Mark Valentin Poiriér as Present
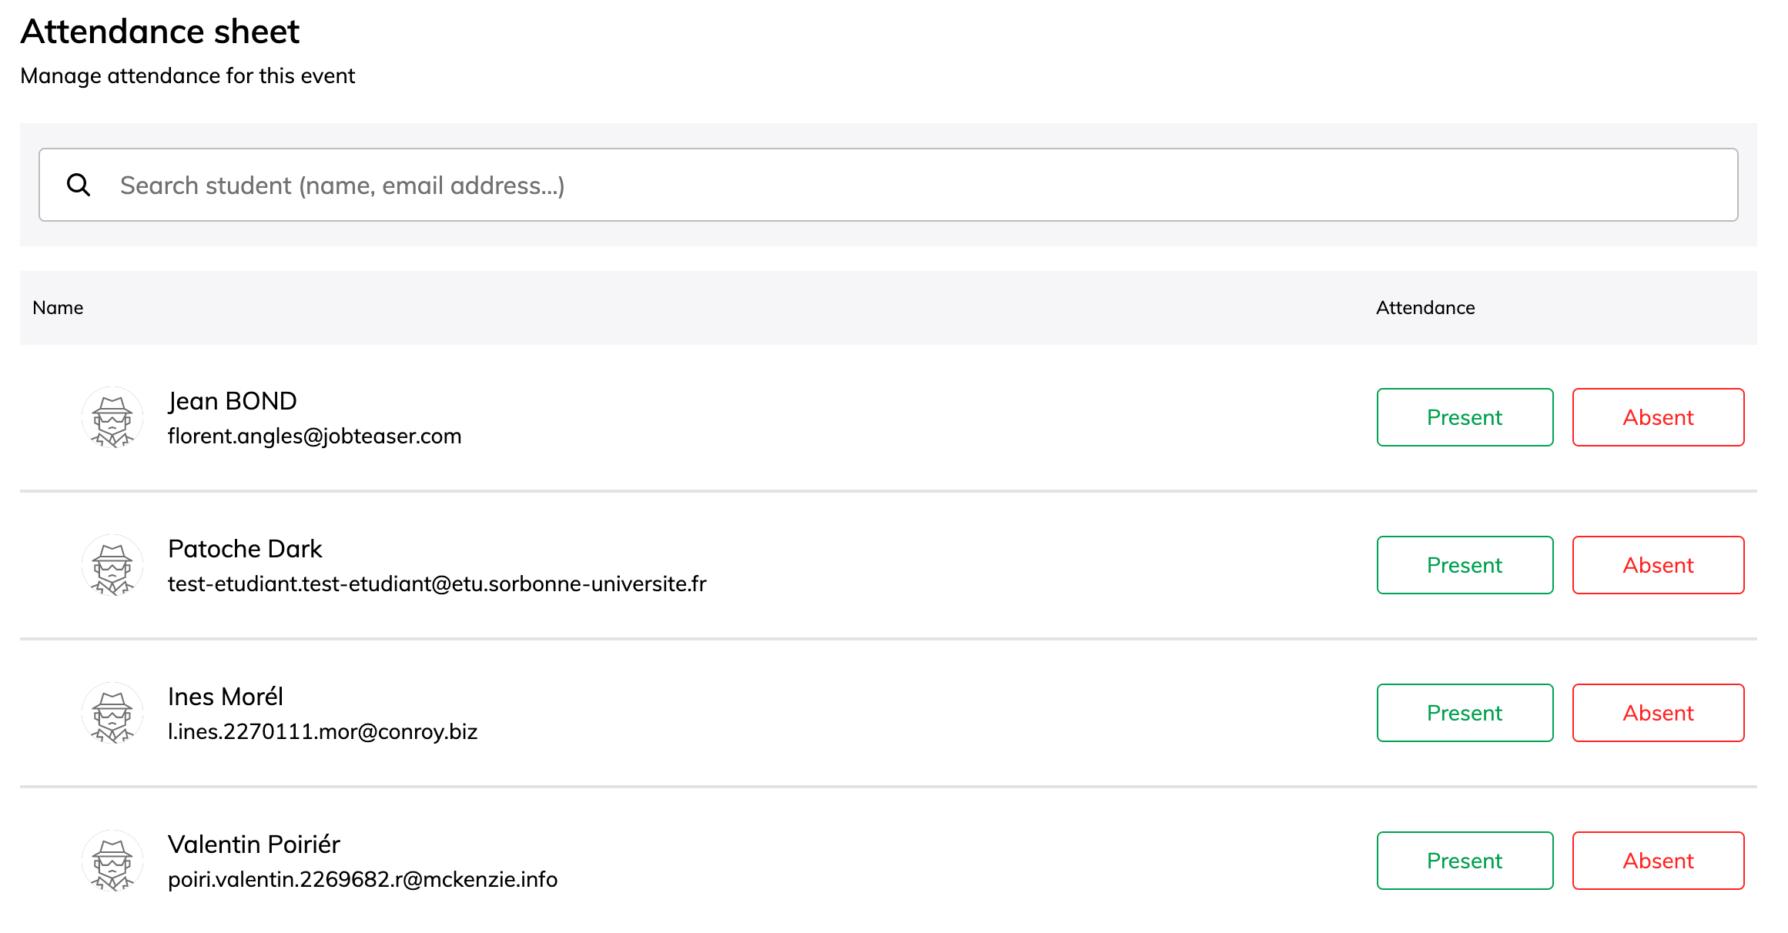This screenshot has width=1788, height=933. click(1464, 861)
